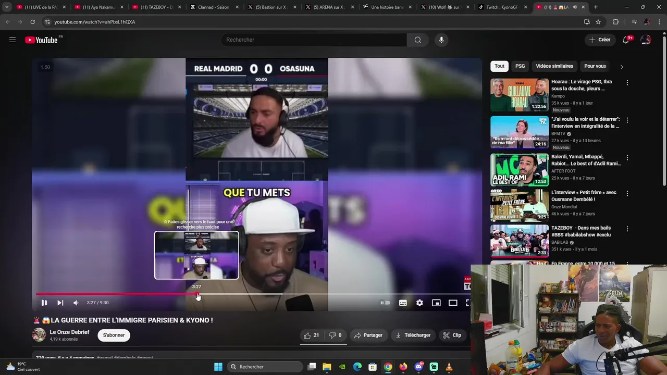The image size is (667, 375).
Task: Click the red video progress bar
Action: (117, 294)
